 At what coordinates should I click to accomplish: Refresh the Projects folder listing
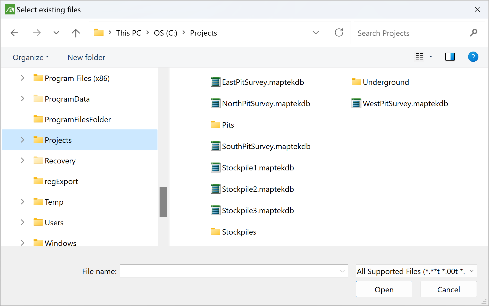pyautogui.click(x=339, y=33)
